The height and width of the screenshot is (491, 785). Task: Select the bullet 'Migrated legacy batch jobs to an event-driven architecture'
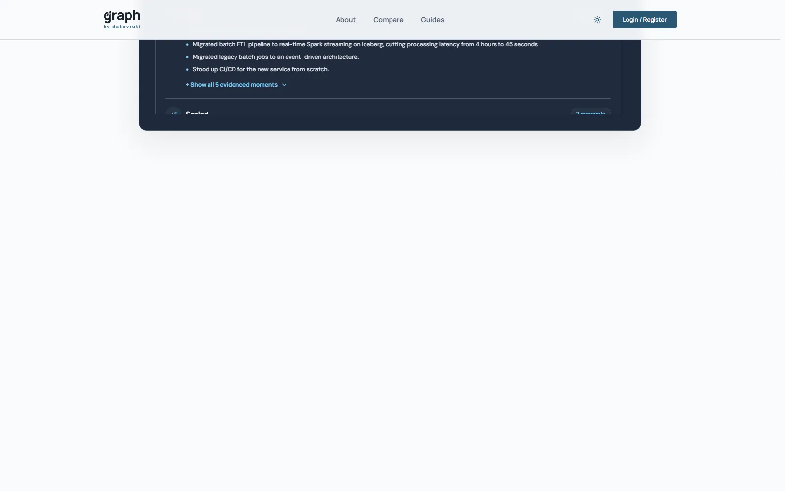click(275, 57)
